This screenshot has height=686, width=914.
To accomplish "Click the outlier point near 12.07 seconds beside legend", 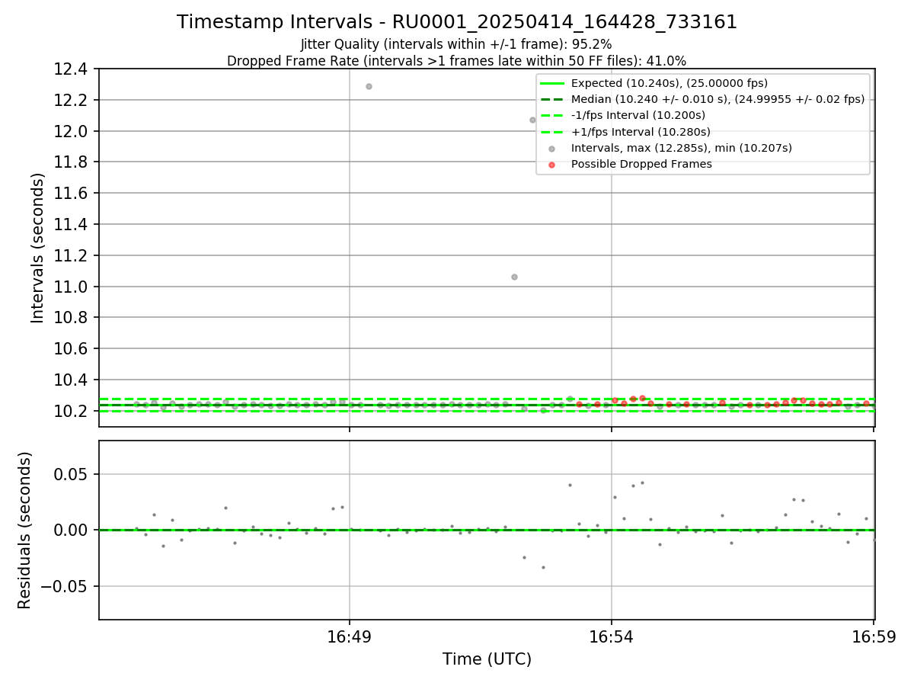I will [532, 120].
